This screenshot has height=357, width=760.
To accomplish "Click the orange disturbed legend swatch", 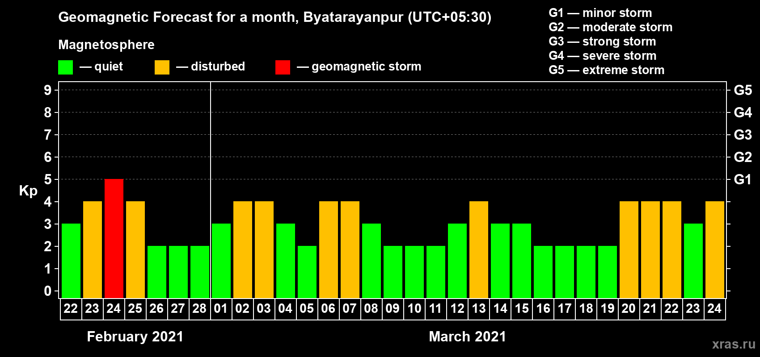I will click(x=162, y=67).
